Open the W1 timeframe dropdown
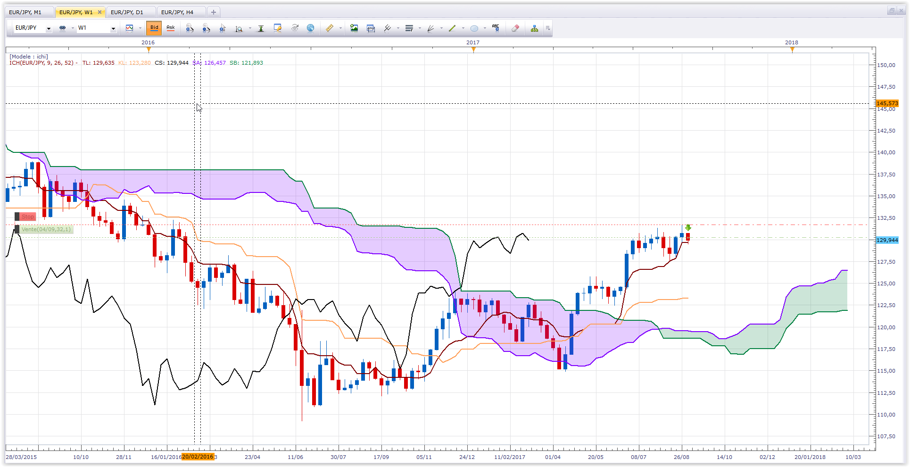Viewport: 910px width, 467px height. pos(96,28)
